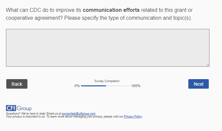
Task: Advance the survey with Next button
Action: coord(199,84)
